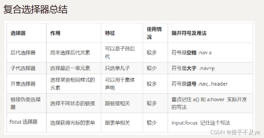Click the 子代选择器 cell
Screen dimensions: 264x138
[x=26, y=68]
